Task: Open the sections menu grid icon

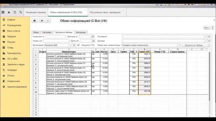Action: coord(3,12)
